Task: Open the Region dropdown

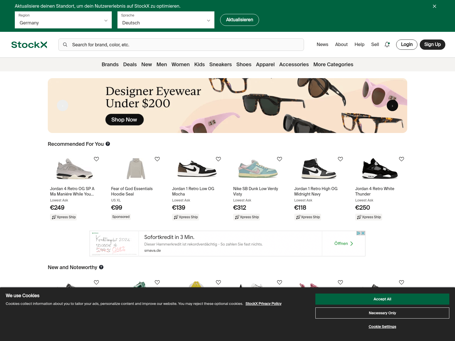Action: 63,20
